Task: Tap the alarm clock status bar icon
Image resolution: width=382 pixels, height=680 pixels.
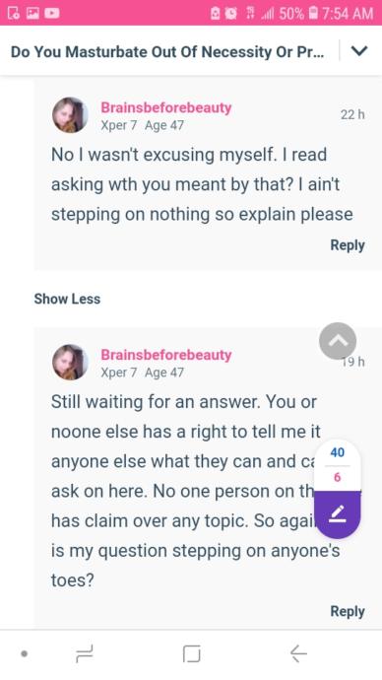Action: point(232,14)
